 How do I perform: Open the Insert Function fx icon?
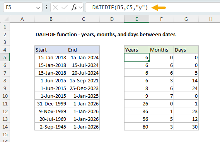point(74,7)
